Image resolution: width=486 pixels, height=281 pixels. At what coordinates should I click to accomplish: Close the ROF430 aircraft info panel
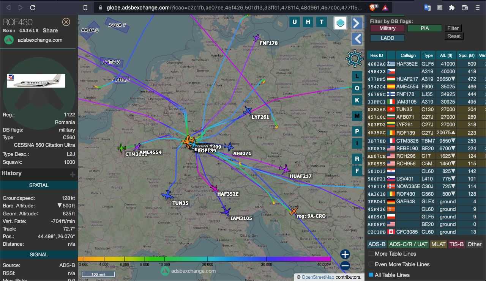[66, 22]
